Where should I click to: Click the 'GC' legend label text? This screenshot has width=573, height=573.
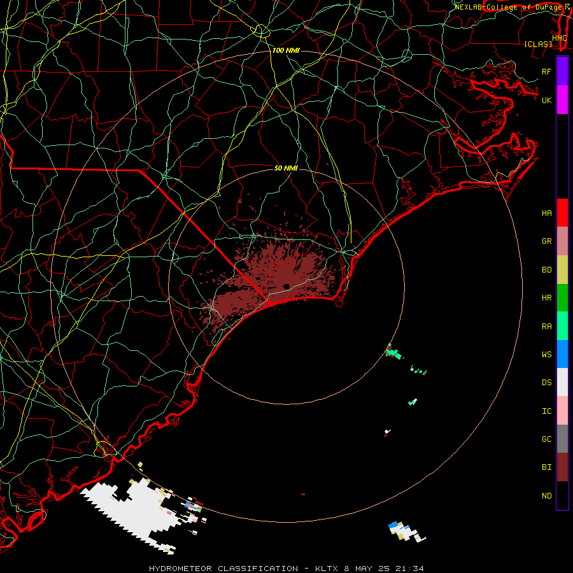pos(547,439)
